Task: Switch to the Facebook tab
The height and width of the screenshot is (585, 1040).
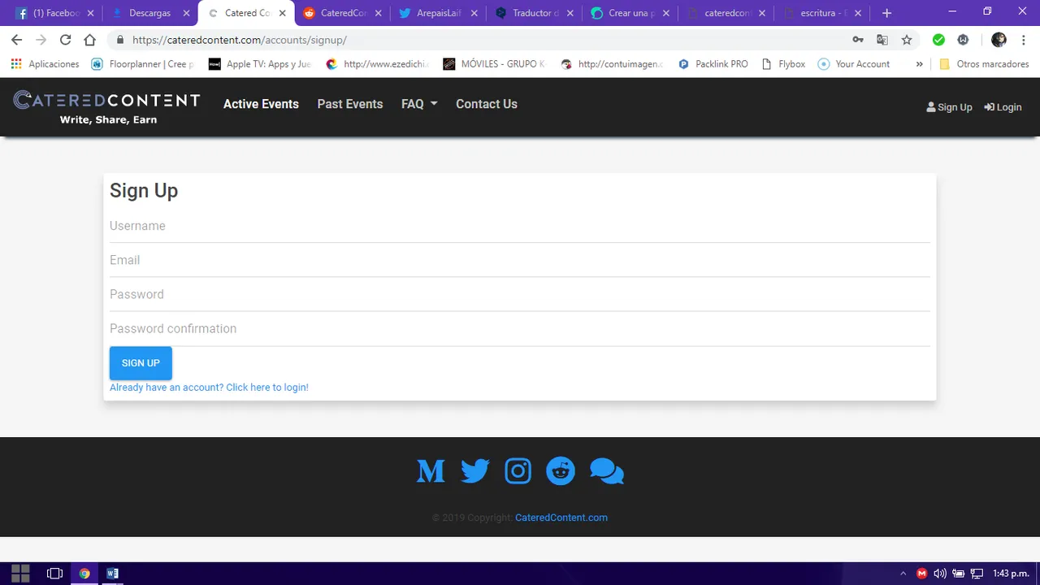Action: (53, 13)
